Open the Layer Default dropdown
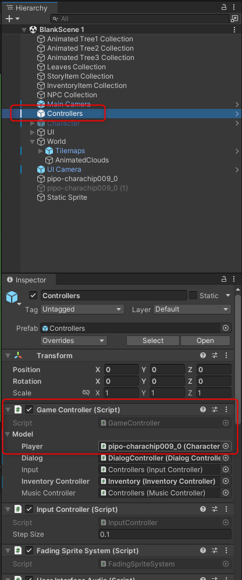This screenshot has width=242, height=580. click(x=192, y=309)
